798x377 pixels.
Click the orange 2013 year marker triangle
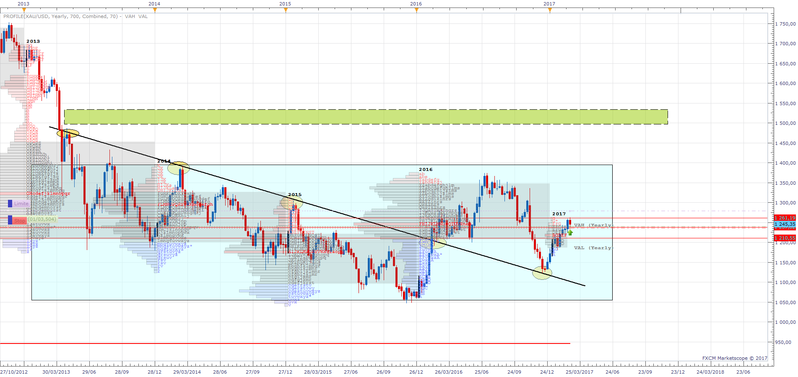point(24,10)
